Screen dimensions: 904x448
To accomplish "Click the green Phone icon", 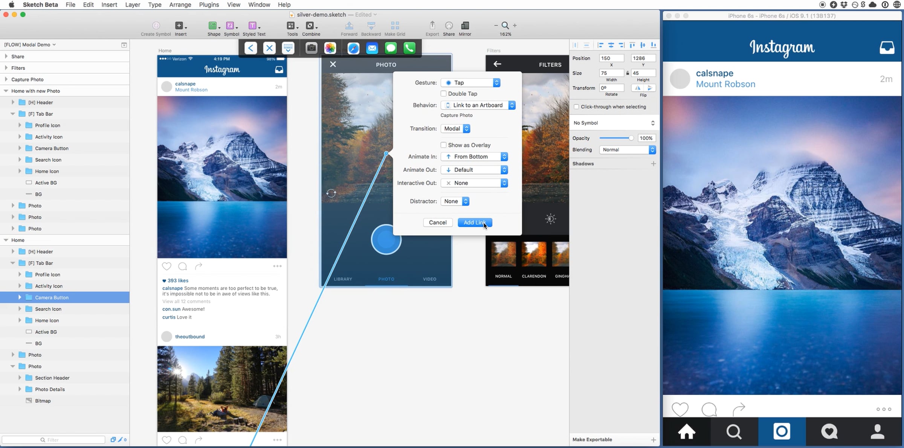I will pyautogui.click(x=409, y=48).
